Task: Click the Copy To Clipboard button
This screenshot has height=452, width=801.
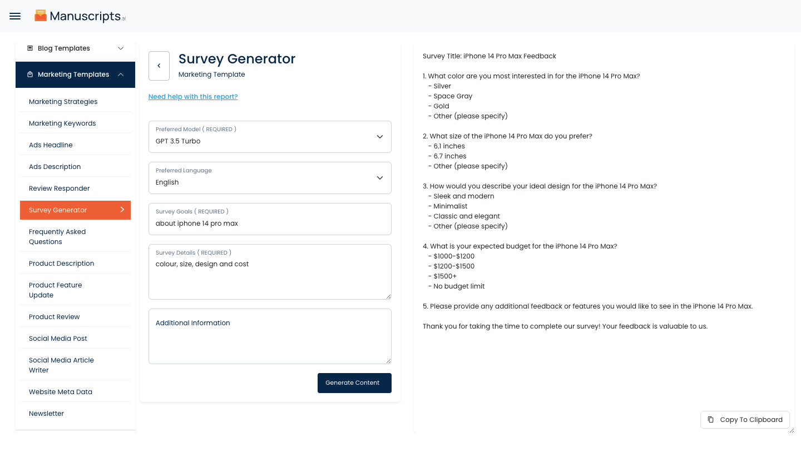Action: tap(745, 420)
